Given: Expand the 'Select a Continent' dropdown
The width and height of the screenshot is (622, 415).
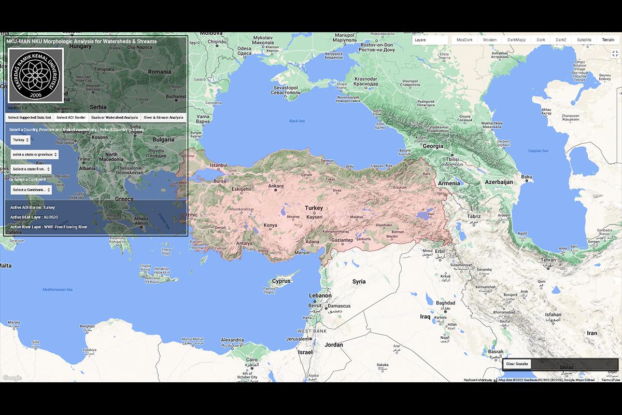Looking at the screenshot, I should pos(31,190).
